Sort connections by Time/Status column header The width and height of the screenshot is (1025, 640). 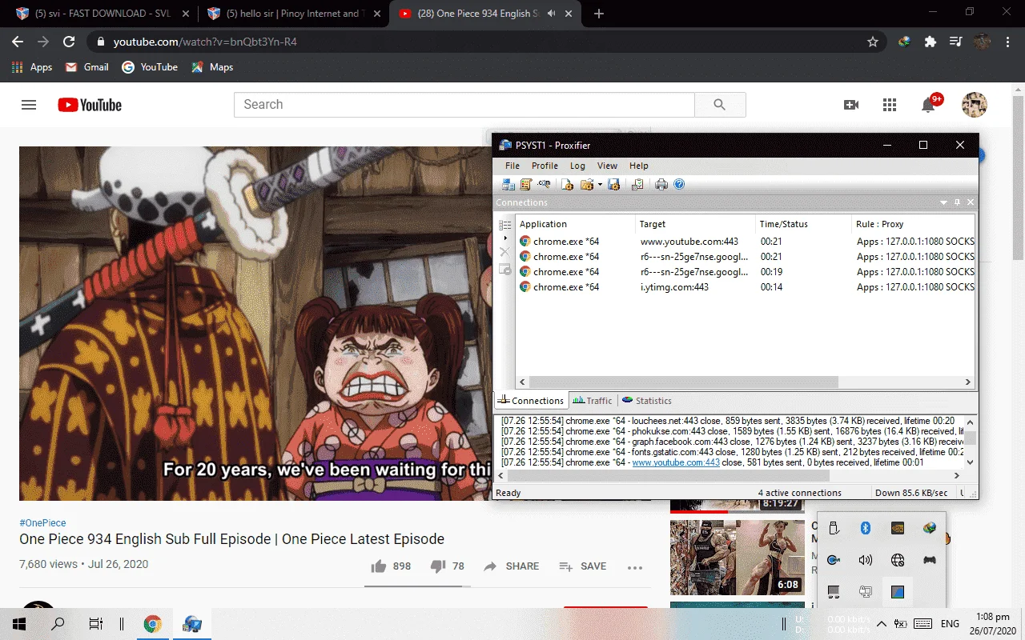tap(803, 224)
